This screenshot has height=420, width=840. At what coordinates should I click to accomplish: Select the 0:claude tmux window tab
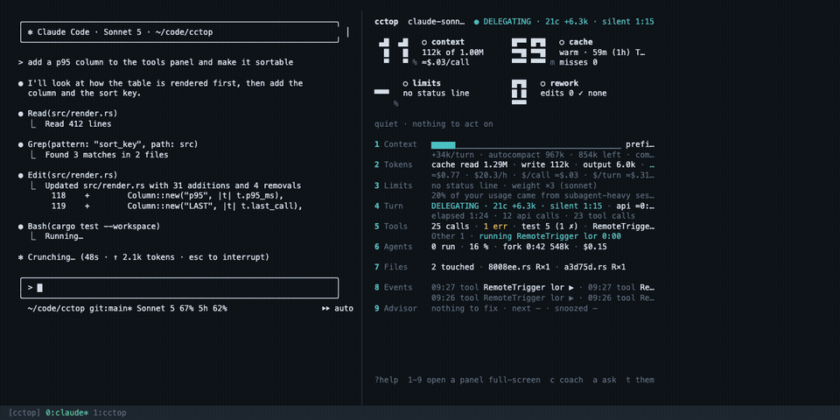point(67,412)
